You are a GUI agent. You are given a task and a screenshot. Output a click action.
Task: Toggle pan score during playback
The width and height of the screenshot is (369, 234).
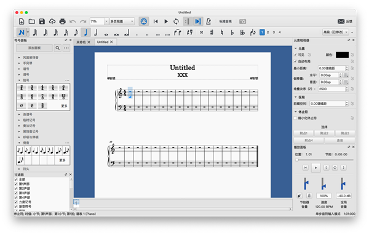pos(198,21)
